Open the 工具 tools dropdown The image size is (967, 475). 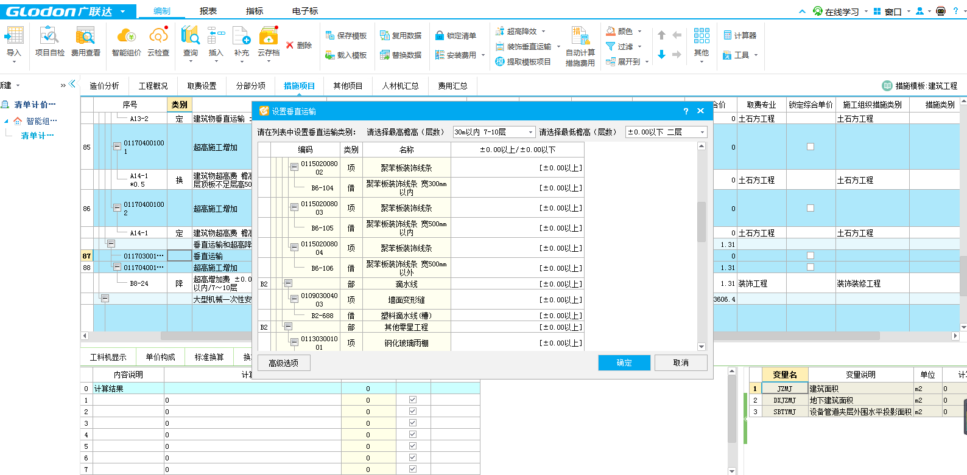pos(756,55)
